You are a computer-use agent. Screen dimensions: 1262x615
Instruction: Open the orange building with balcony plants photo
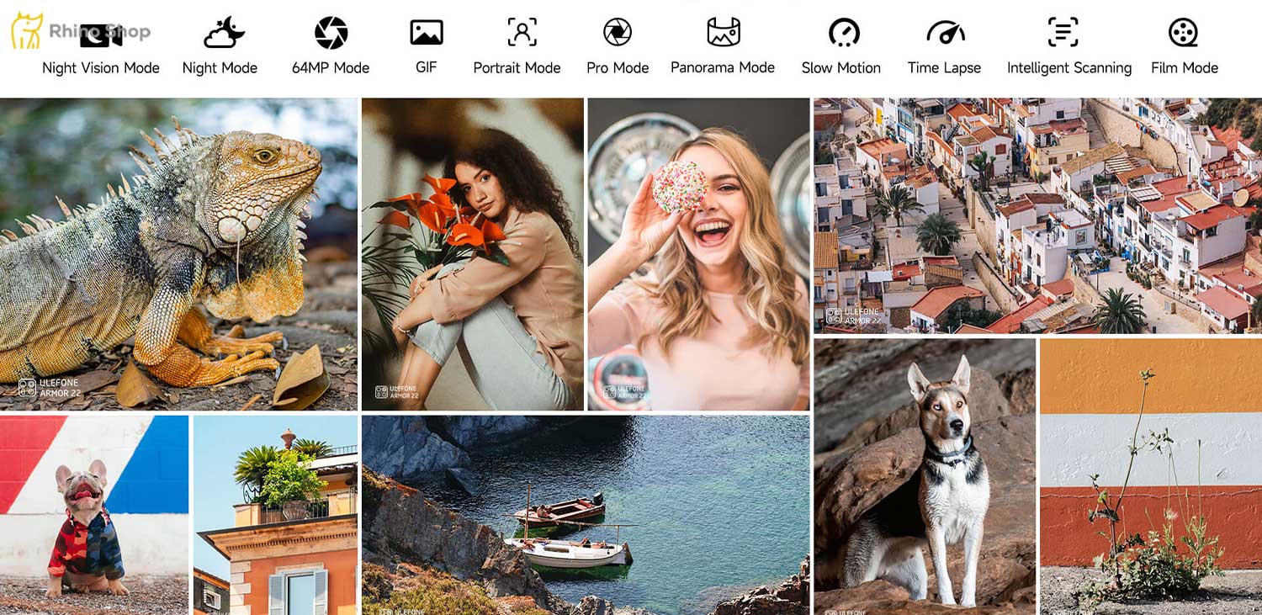coord(275,515)
